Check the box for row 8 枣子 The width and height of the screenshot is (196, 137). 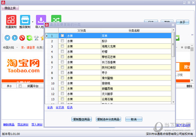coord(62,73)
